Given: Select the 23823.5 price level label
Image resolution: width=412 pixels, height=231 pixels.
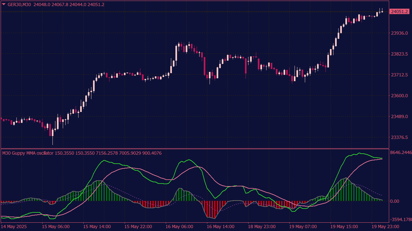Looking at the screenshot, I should tap(399, 54).
